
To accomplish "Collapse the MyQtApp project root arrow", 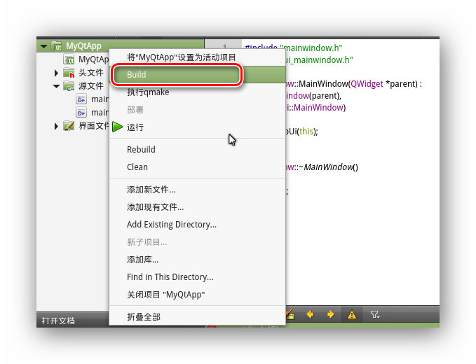I will click(43, 46).
